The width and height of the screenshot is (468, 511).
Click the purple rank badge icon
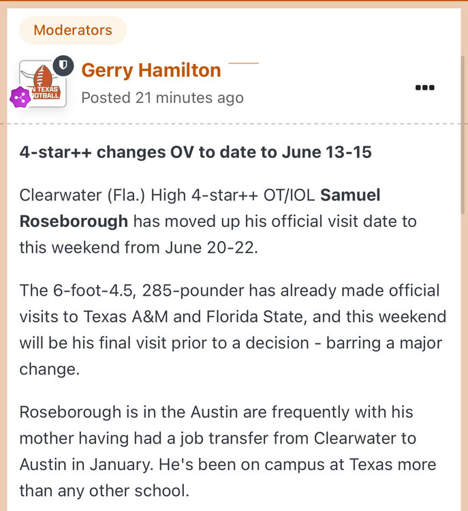click(20, 97)
